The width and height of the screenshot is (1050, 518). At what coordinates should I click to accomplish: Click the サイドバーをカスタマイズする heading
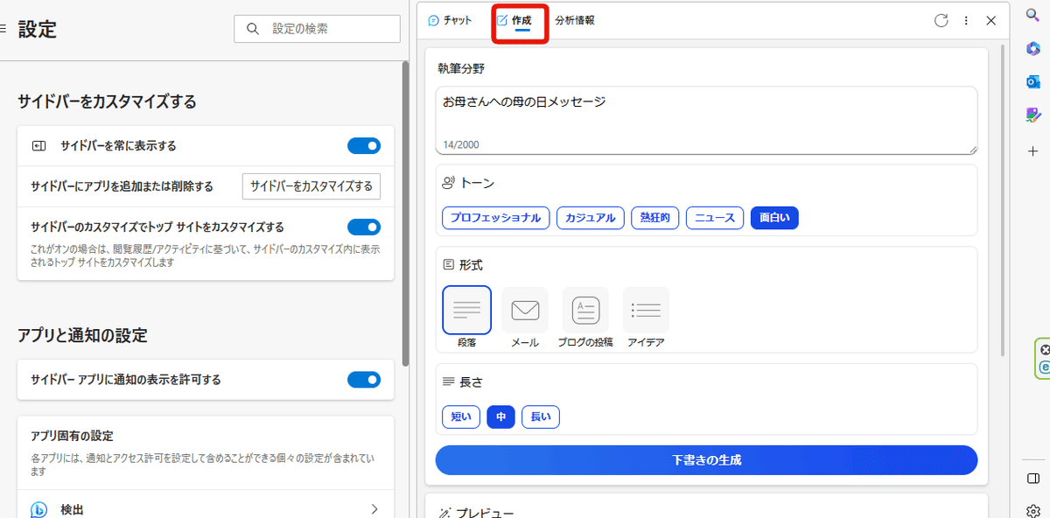pyautogui.click(x=107, y=101)
